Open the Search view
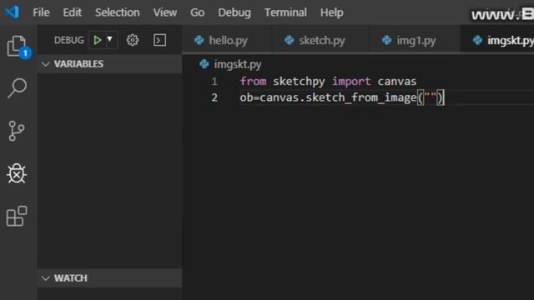The image size is (534, 300). tap(17, 88)
